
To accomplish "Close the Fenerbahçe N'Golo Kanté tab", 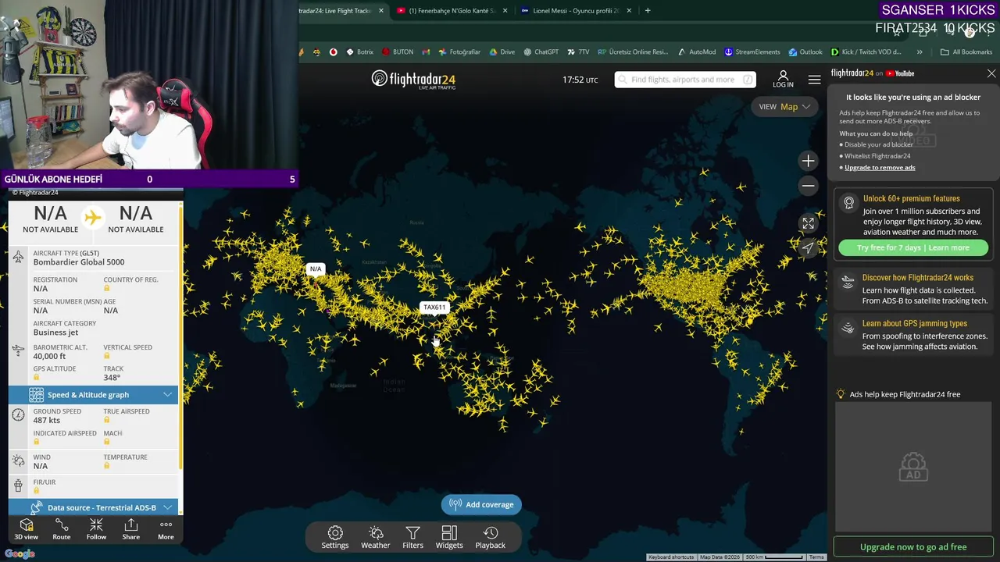I will [505, 11].
